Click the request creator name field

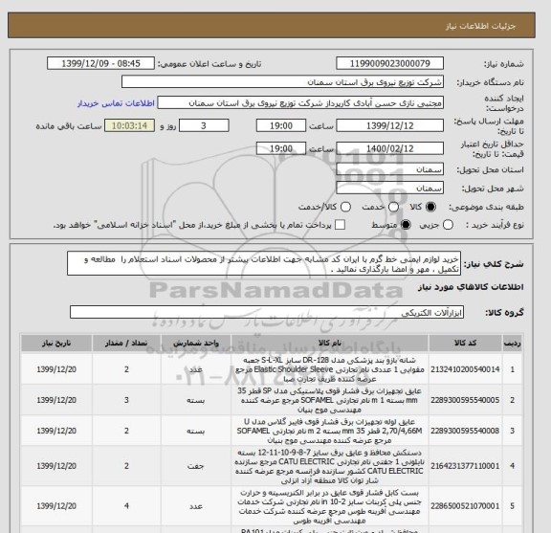point(300,103)
